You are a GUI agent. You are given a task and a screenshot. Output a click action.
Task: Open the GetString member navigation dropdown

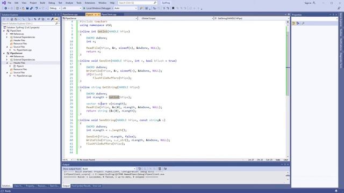(x=252, y=18)
